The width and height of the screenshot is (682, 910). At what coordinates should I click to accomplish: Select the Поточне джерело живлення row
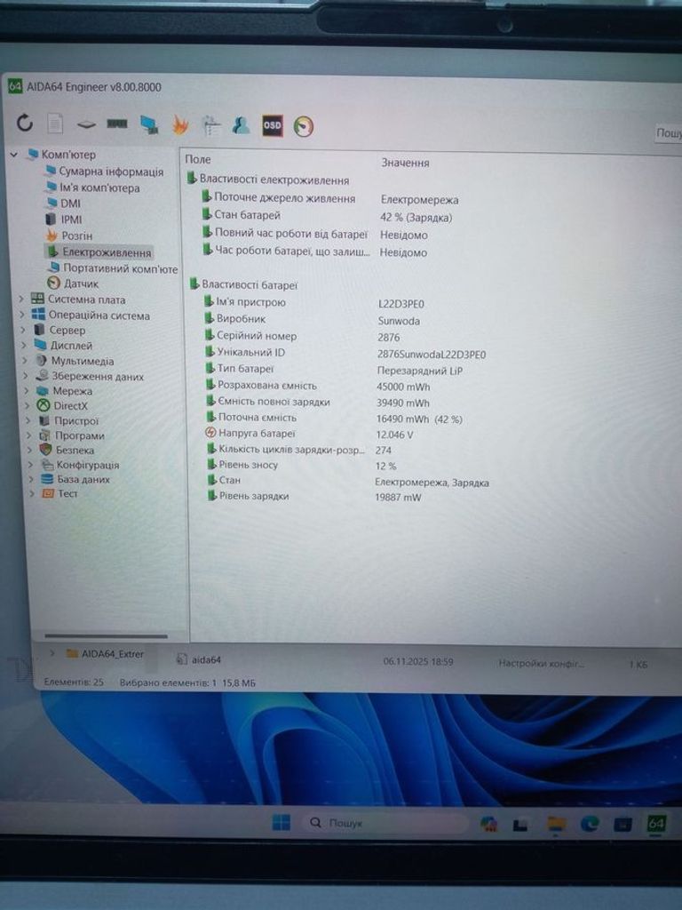click(x=330, y=198)
